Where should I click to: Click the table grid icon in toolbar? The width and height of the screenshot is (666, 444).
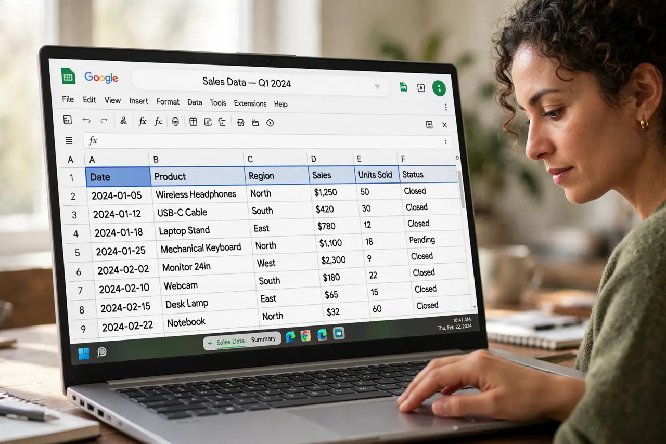point(193,122)
